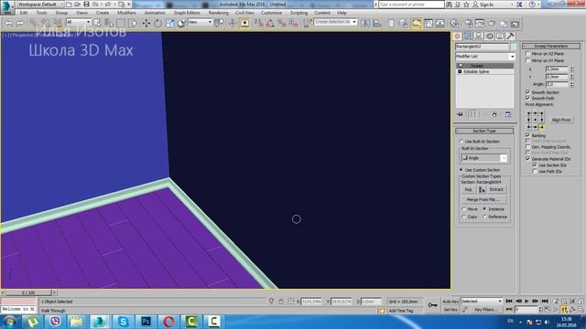Open the Animation menu
586x329 pixels.
tap(155, 13)
